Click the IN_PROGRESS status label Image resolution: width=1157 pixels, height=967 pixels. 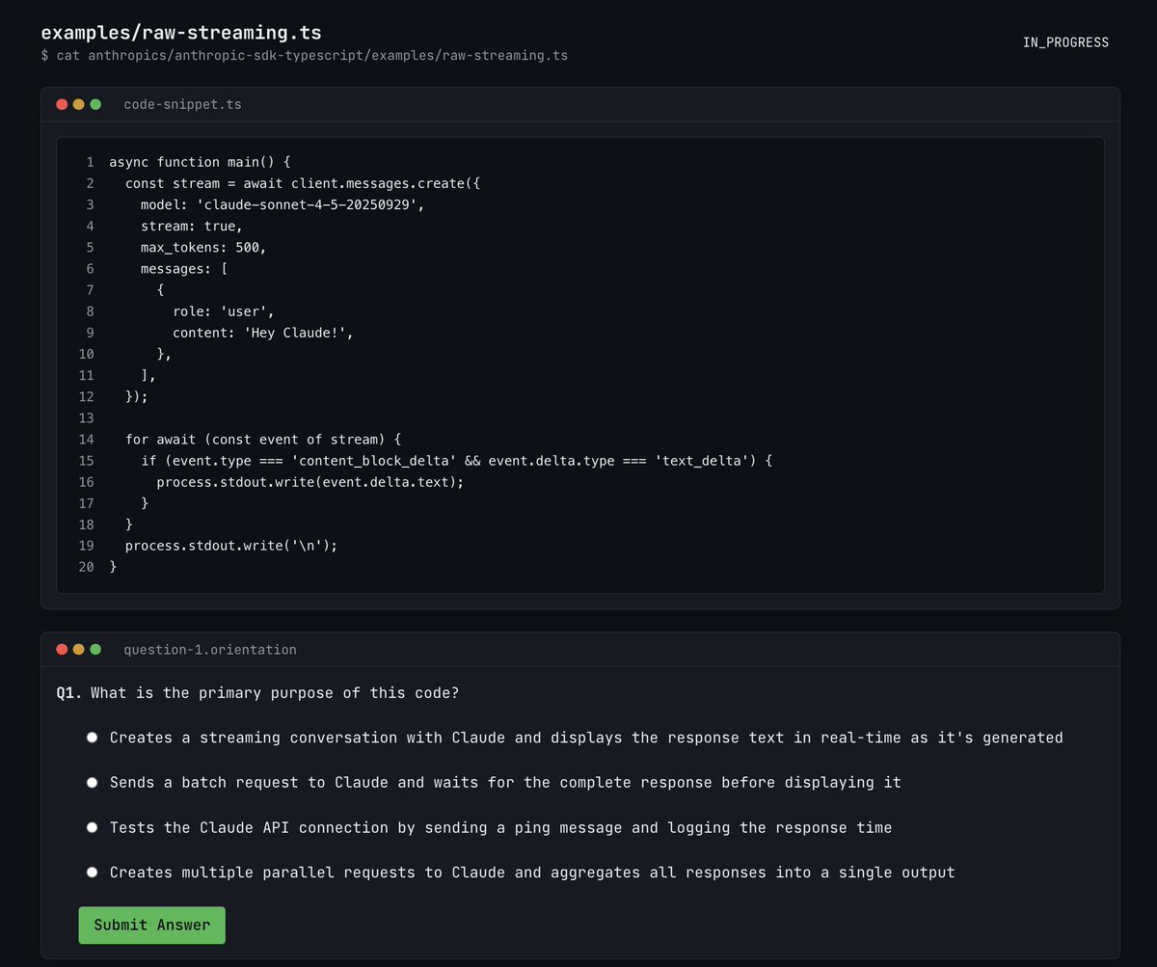tap(1065, 42)
